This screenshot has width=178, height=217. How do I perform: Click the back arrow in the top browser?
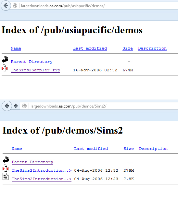click(6, 6)
